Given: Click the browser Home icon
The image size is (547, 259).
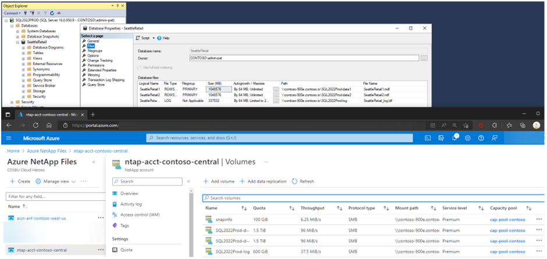Looking at the screenshot, I should pyautogui.click(x=49, y=125).
